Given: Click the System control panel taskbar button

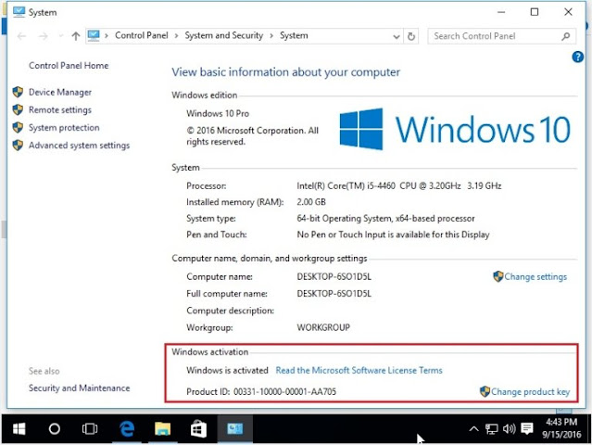Looking at the screenshot, I should pos(234,428).
